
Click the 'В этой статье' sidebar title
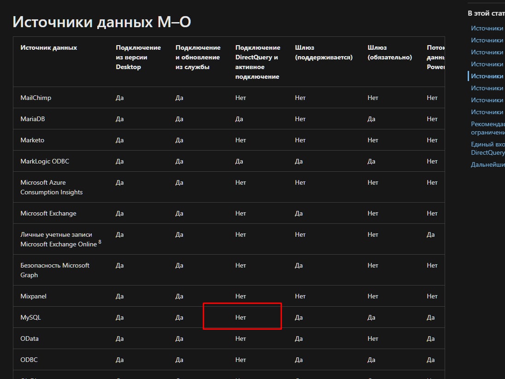[486, 13]
